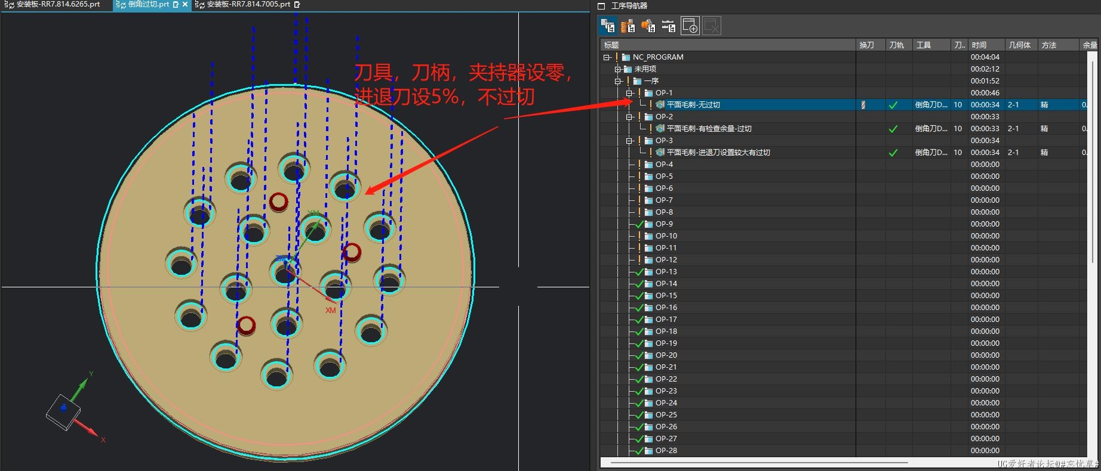Click the pop-out icon on 倒角过切.prt tab

point(176,4)
